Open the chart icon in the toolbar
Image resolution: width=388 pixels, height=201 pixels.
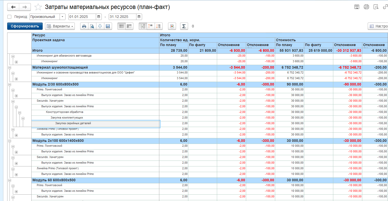[172, 26]
